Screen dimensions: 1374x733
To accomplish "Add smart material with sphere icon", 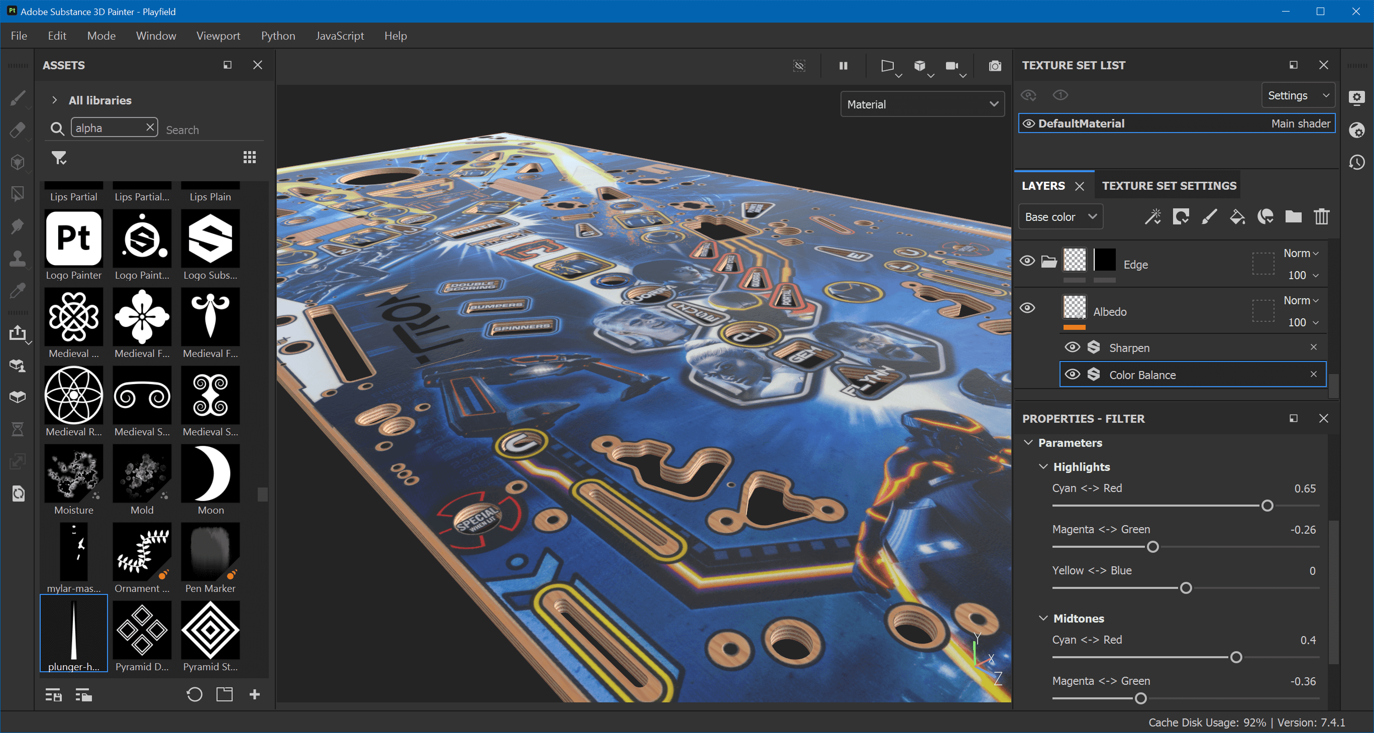I will coord(1265,216).
